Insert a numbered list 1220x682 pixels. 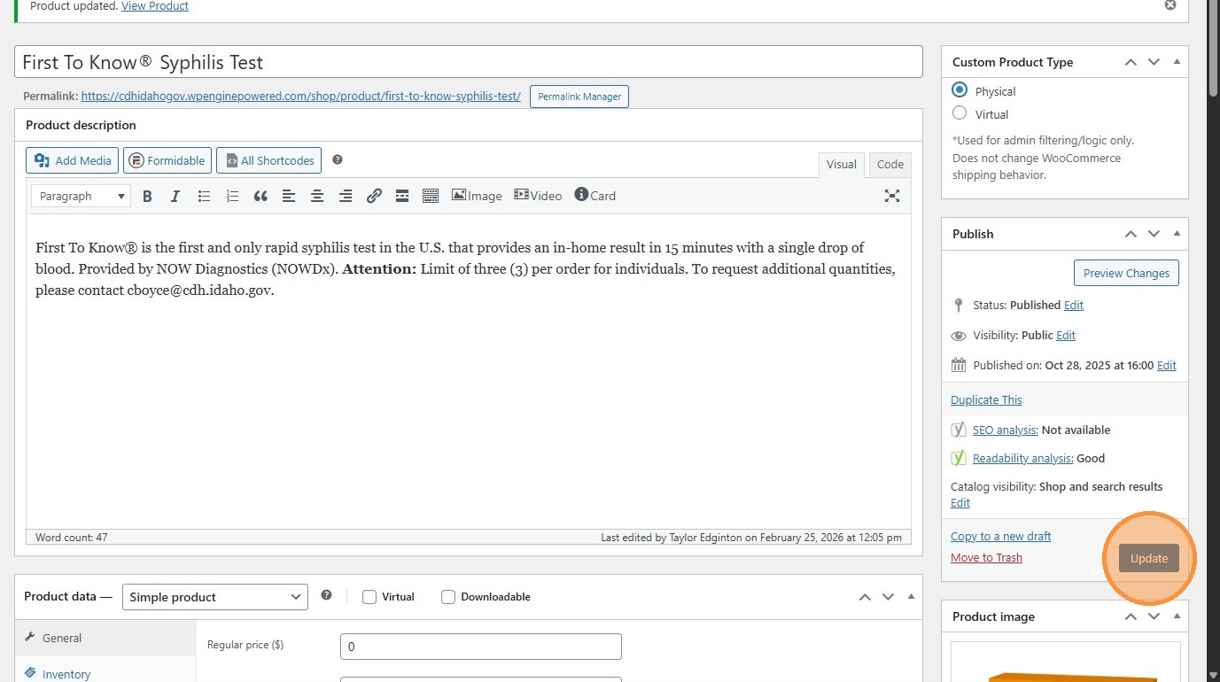232,196
